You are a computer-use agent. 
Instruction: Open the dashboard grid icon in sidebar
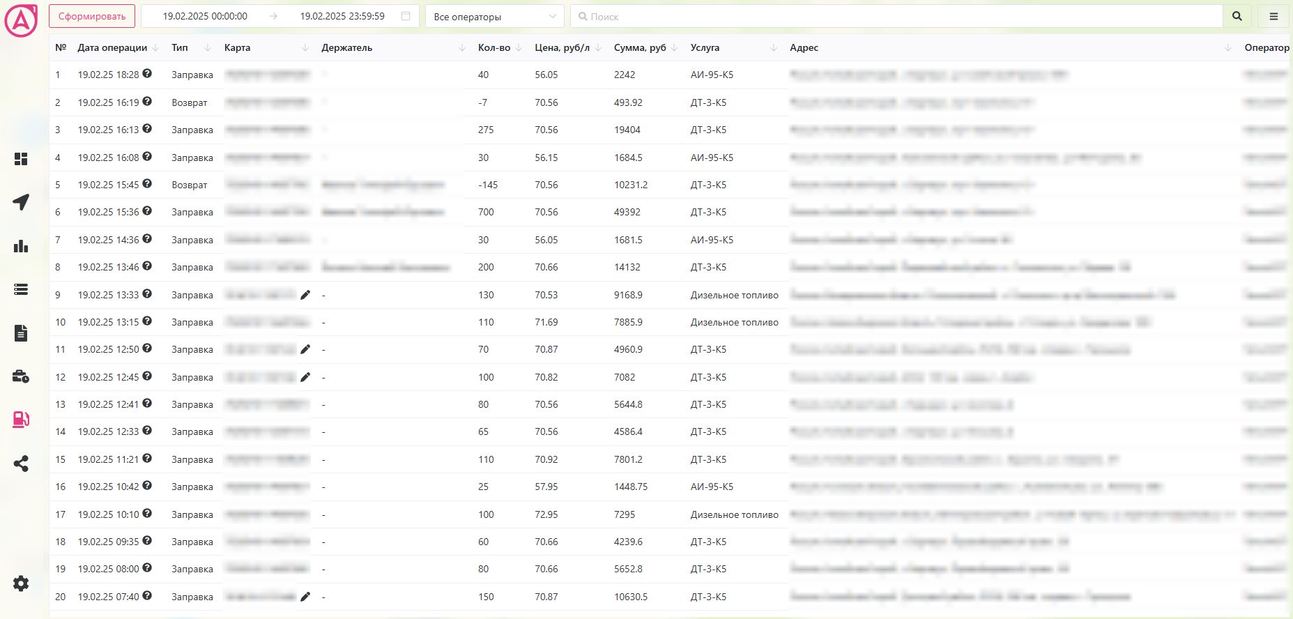tap(21, 159)
